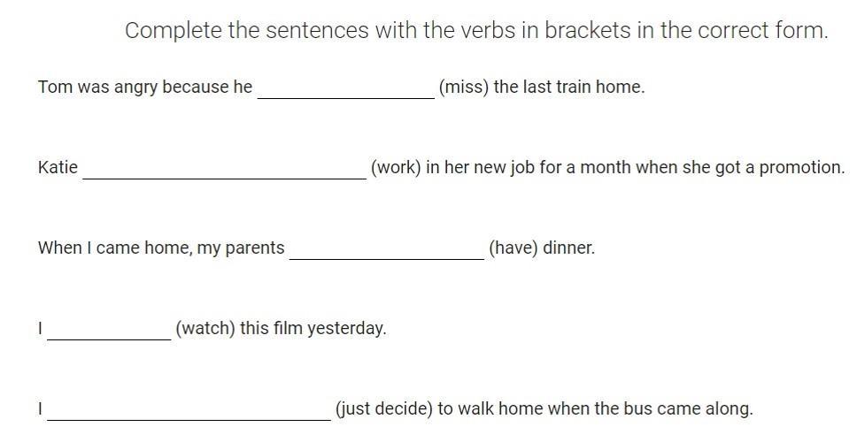Click the phrase 'the last train home.'
This screenshot has width=857, height=442.
click(569, 88)
